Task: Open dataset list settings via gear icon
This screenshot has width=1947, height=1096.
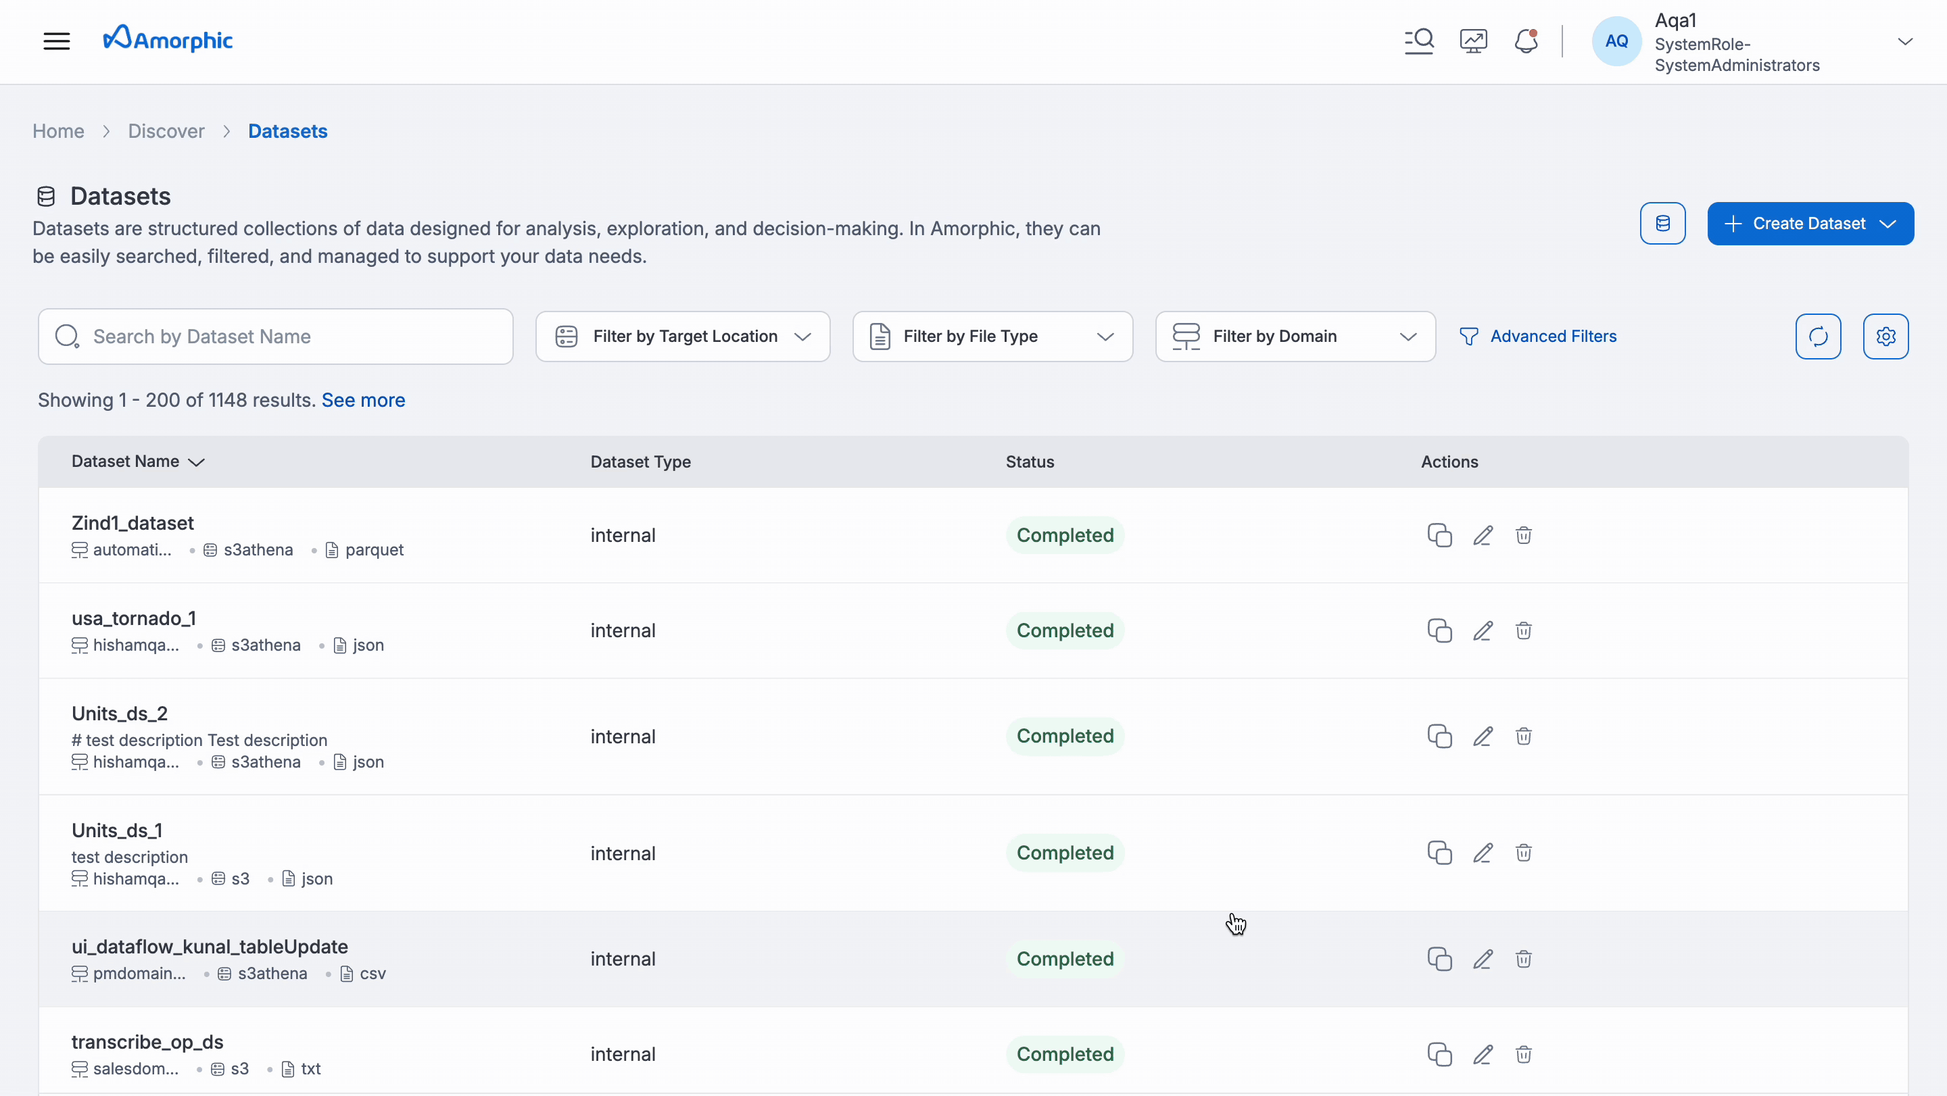Action: pyautogui.click(x=1887, y=336)
